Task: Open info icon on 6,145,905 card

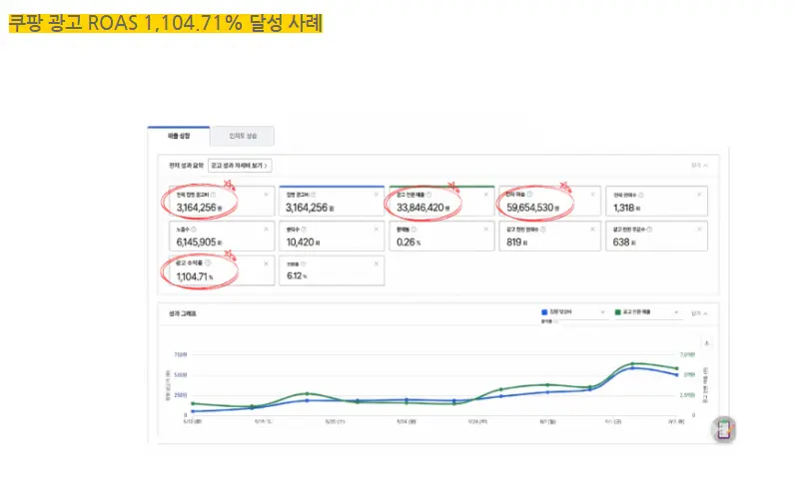Action: pyautogui.click(x=194, y=230)
